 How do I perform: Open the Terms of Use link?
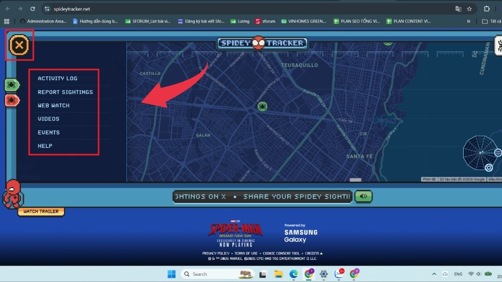point(246,253)
